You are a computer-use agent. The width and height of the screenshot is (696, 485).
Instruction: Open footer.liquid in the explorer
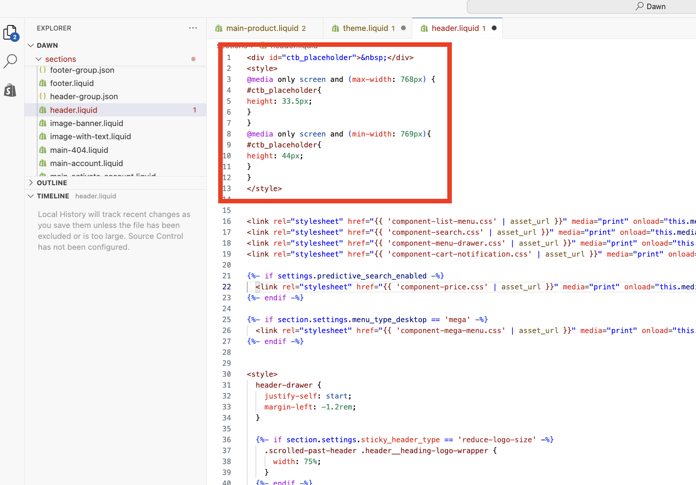point(72,83)
